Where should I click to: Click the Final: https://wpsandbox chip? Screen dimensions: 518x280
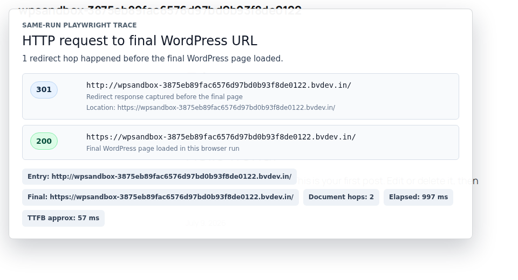point(161,197)
